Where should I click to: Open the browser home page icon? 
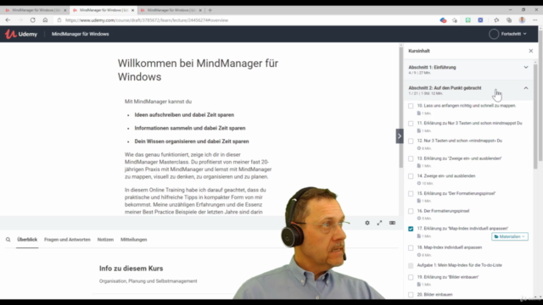45,20
